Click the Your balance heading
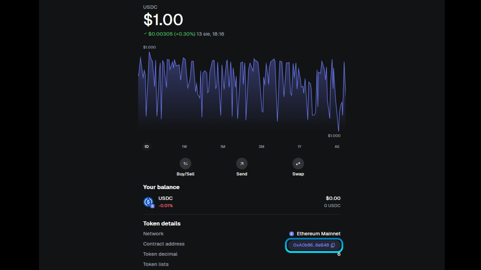This screenshot has width=481, height=270. coord(161,187)
